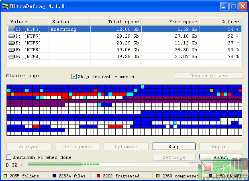The image size is (249, 181).
Task: Select the F: [NTFS] volume row
Action: pos(124,50)
